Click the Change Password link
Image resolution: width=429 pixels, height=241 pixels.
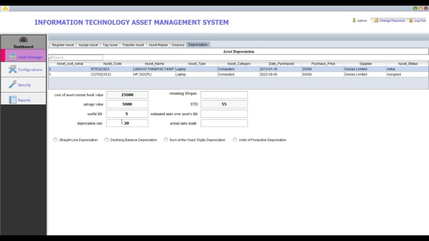point(392,21)
